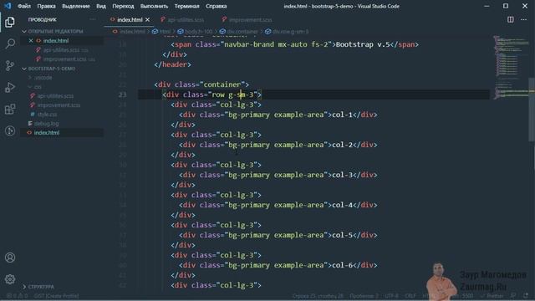This screenshot has width=535, height=301.
Task: Click the cursor position status entry
Action: pos(318,296)
